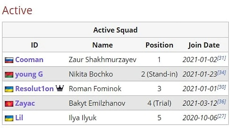This screenshot has width=230, height=136.
Task: Click the Kyrgyzstan flag icon beside Zayac
Action: 9,104
